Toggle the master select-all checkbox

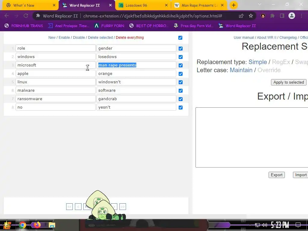[x=180, y=38]
